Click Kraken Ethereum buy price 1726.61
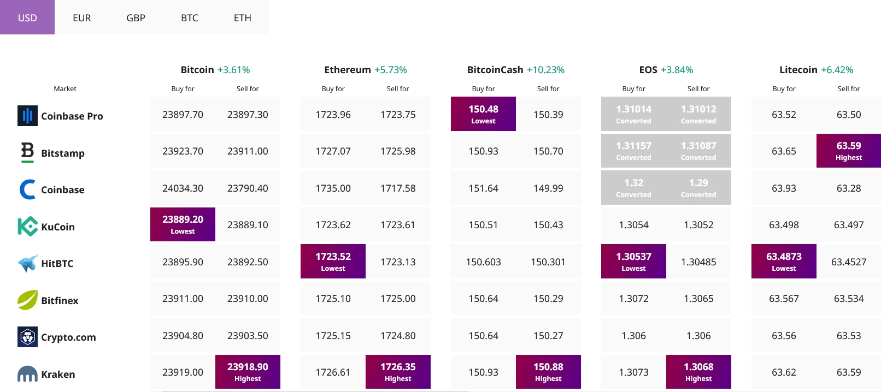This screenshot has width=881, height=392. click(x=333, y=372)
